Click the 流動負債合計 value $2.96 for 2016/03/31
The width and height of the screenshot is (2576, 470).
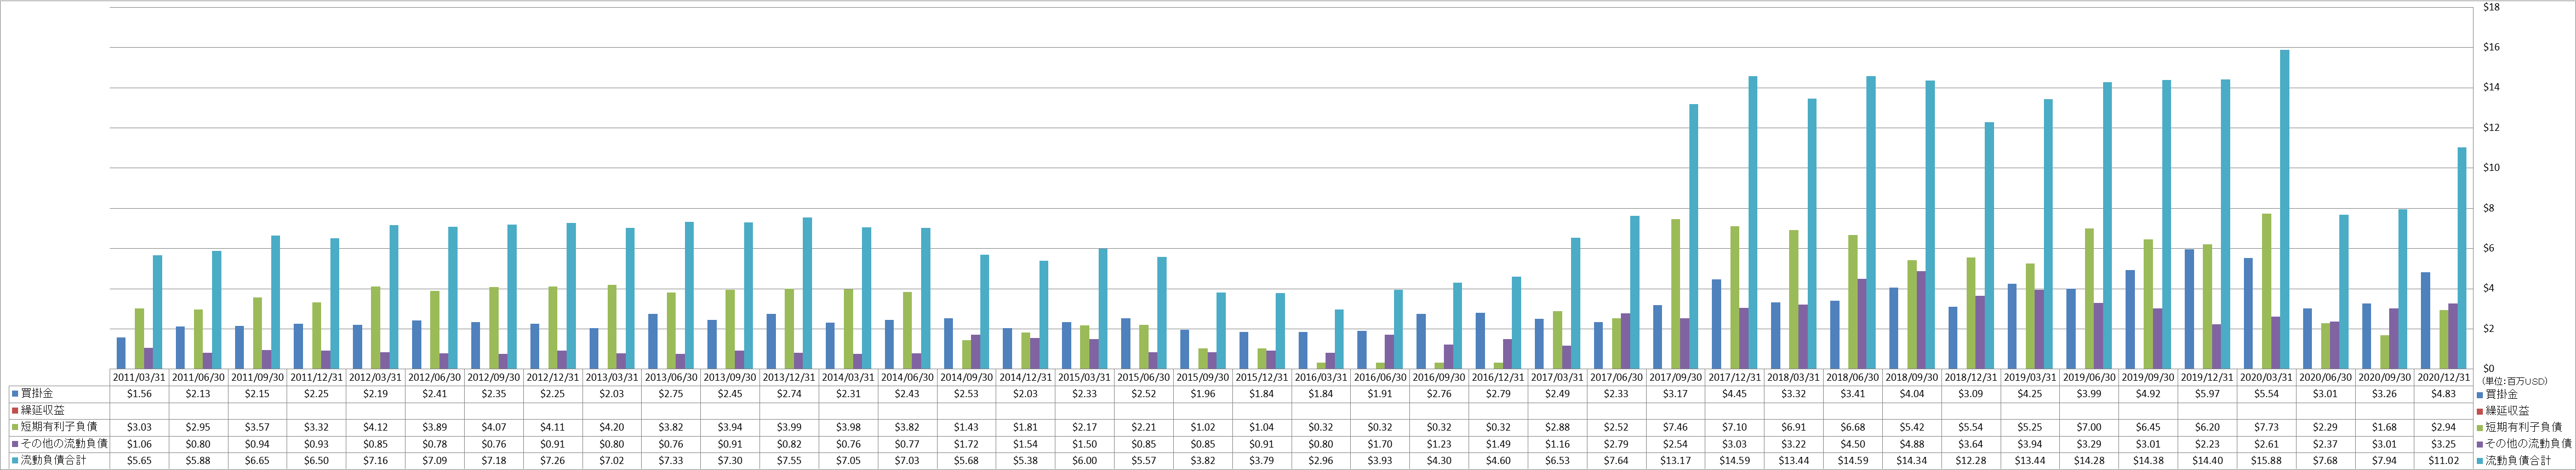click(1321, 460)
